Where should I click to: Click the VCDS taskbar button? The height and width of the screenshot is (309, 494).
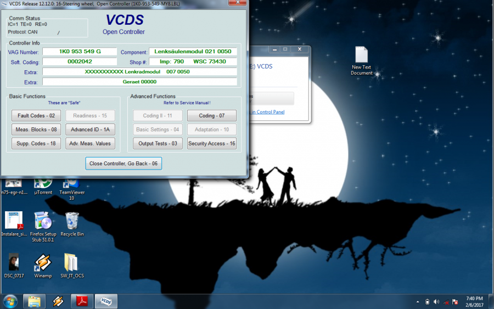pos(106,301)
